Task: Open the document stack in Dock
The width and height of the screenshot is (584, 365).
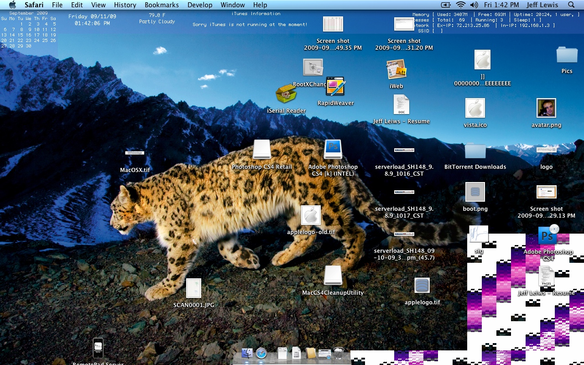Action: coord(282,353)
